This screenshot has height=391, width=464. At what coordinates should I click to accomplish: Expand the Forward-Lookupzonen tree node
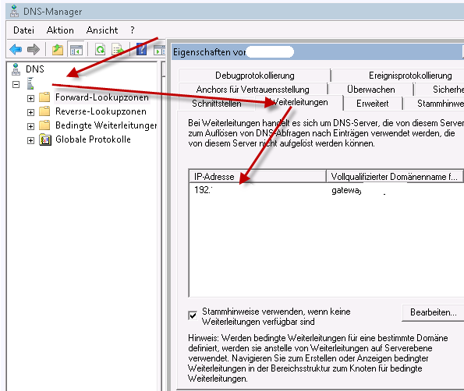tap(30, 98)
